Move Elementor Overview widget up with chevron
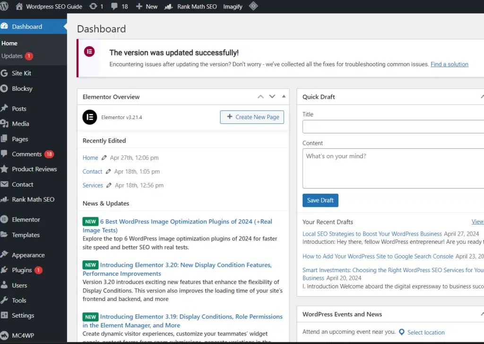Viewport: 484px width, 344px height. pos(260,96)
